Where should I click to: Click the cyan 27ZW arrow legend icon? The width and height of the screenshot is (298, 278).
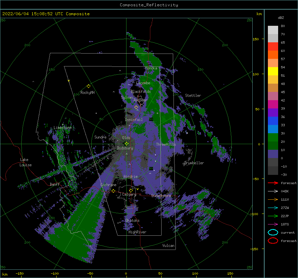pos(273,208)
